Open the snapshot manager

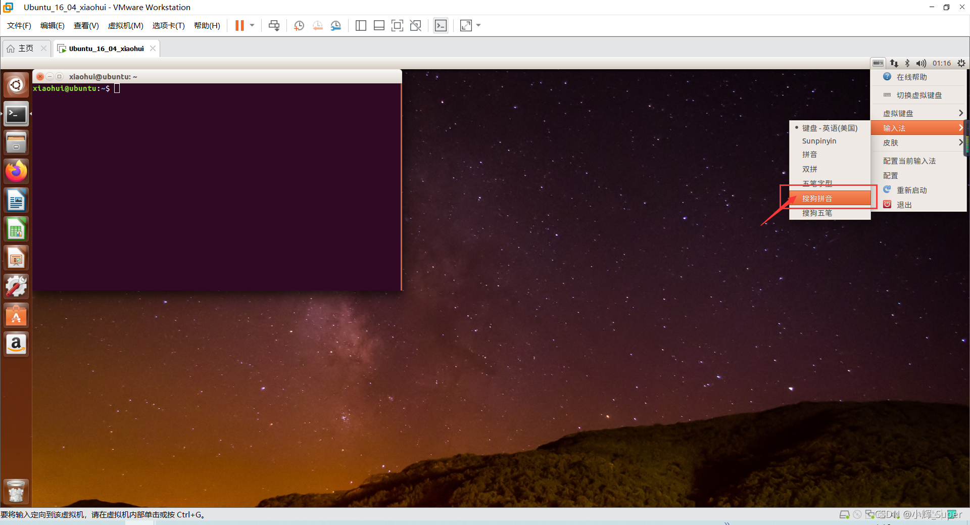click(x=336, y=26)
